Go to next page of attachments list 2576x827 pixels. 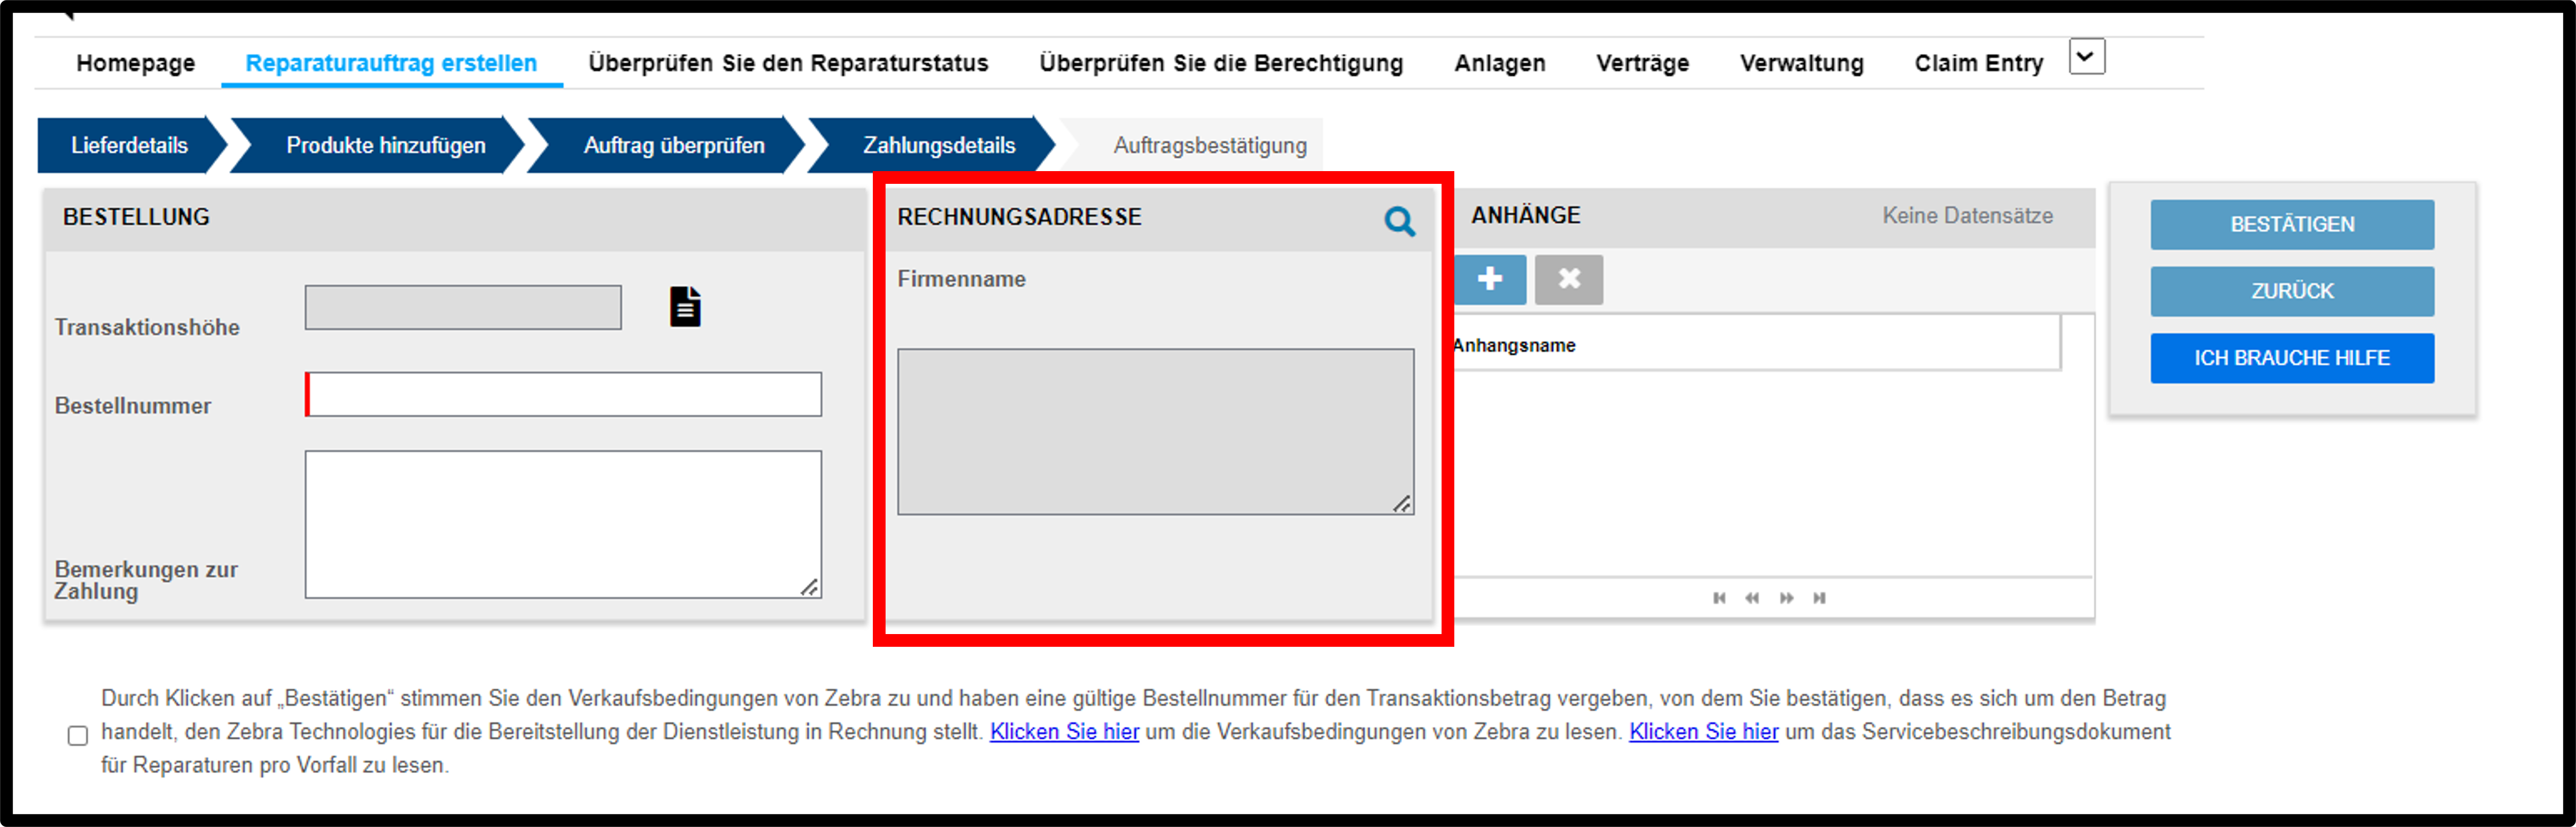(1786, 598)
